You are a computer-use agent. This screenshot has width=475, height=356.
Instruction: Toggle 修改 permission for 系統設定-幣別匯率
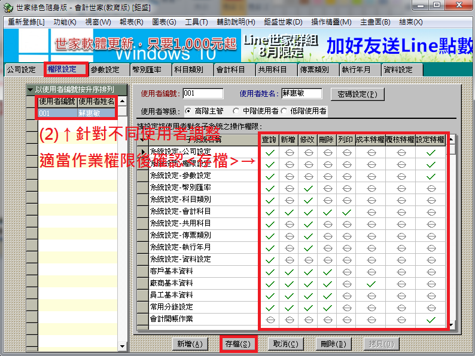click(x=308, y=188)
